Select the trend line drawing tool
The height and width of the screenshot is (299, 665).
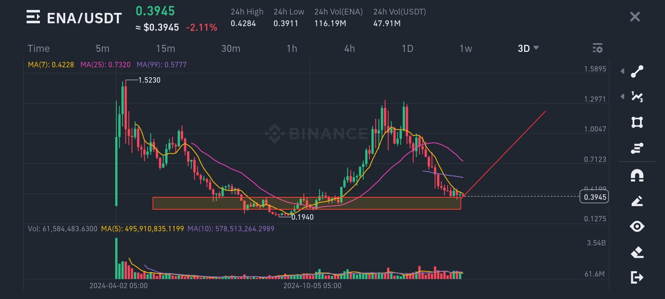click(637, 71)
